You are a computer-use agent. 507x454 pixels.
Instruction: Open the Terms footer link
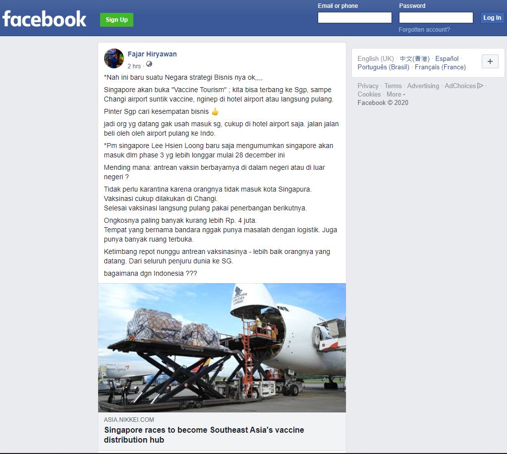[x=393, y=86]
